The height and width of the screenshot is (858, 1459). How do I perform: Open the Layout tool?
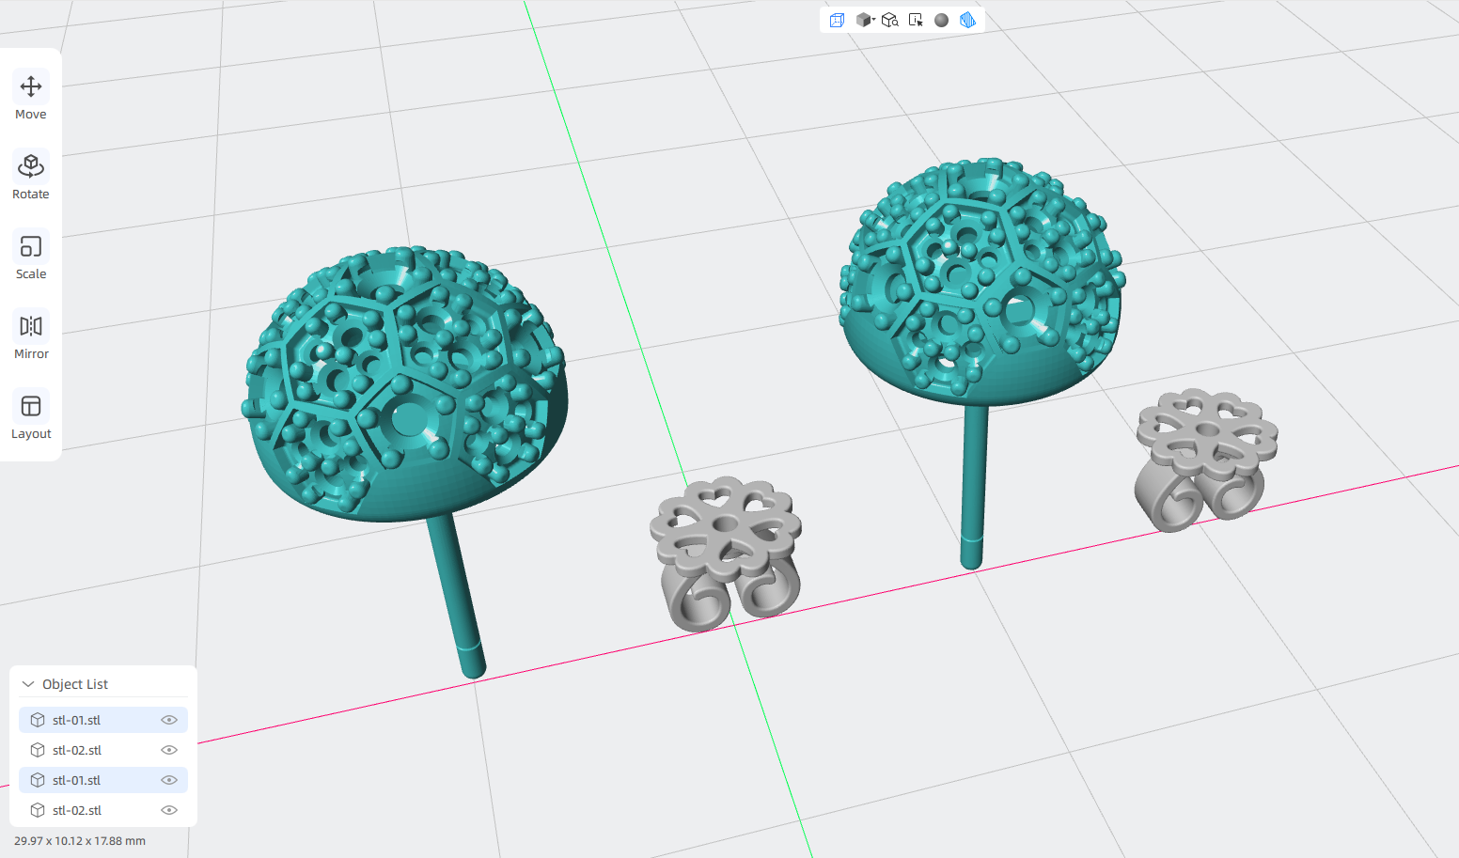31,416
